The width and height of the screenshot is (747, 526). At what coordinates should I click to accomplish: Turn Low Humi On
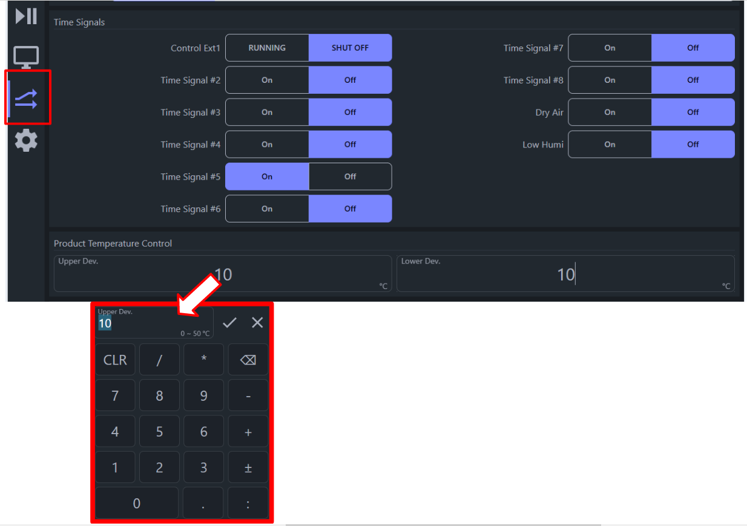point(610,144)
